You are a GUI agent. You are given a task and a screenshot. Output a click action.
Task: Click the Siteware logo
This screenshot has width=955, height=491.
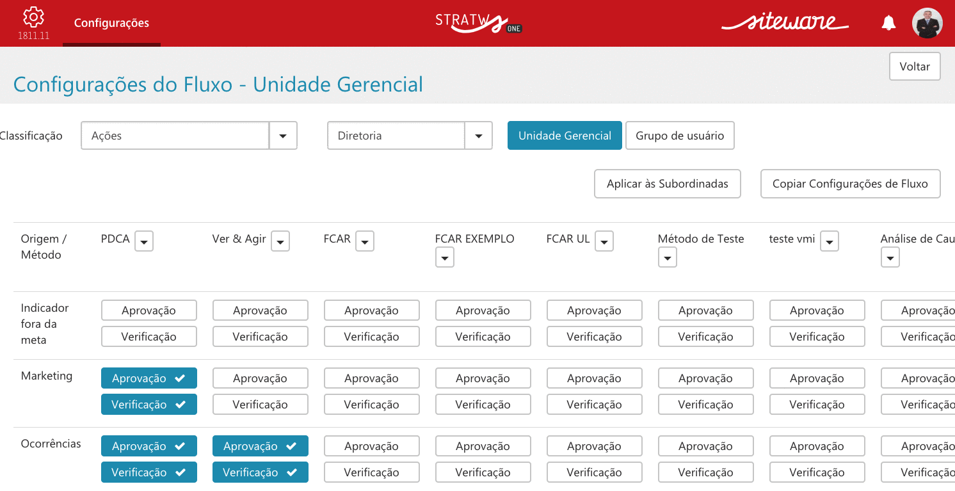(785, 22)
